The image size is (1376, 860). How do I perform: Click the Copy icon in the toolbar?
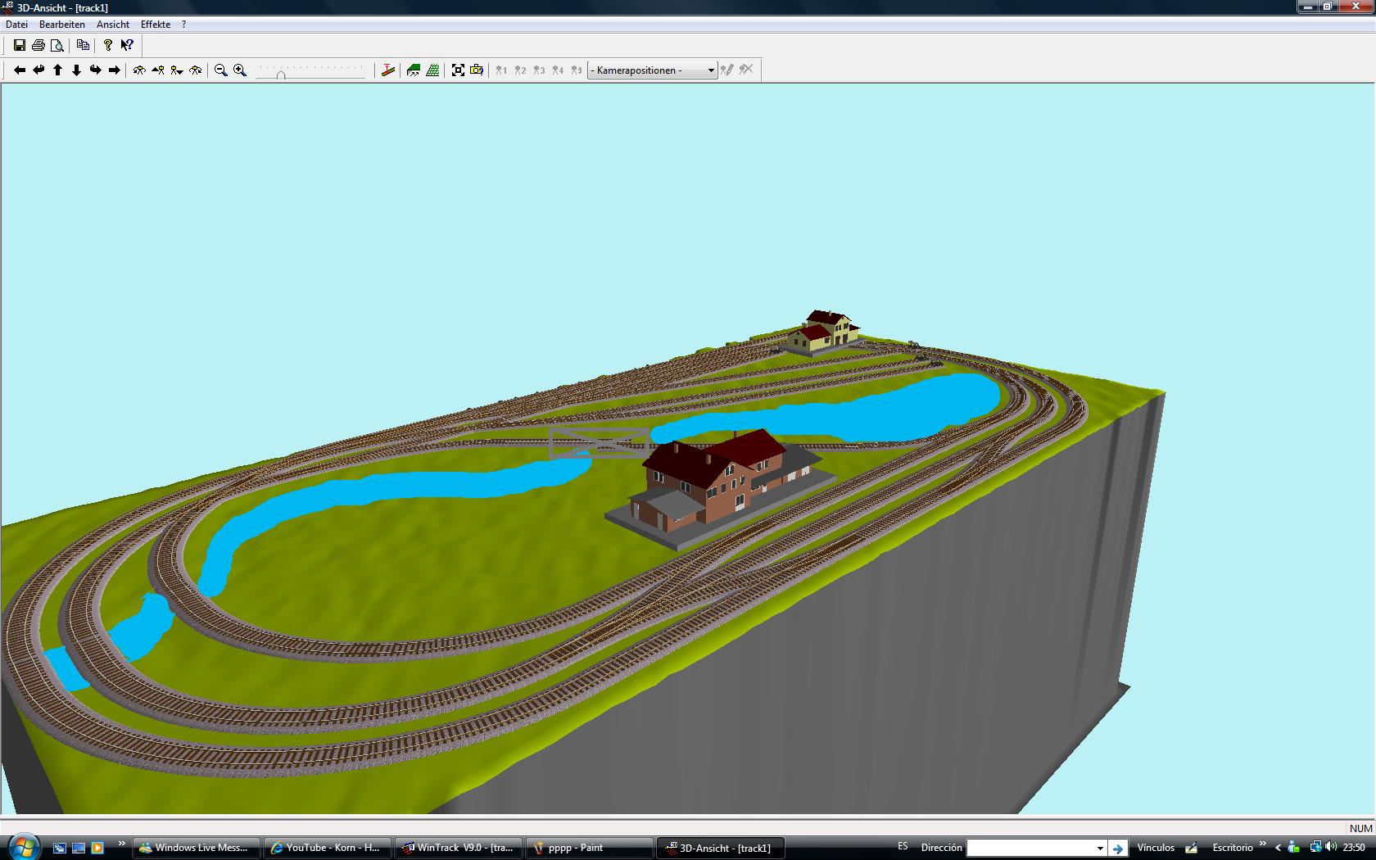(x=83, y=45)
